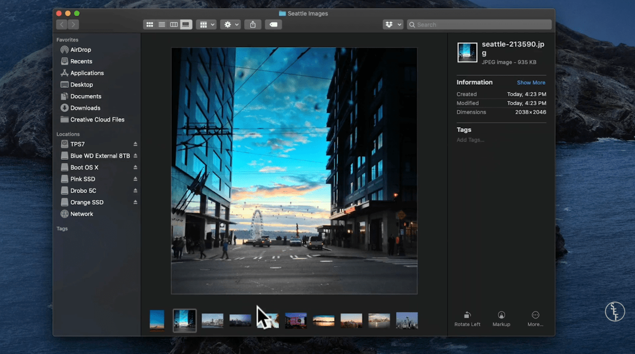Click Show More in Information panel
Screen dimensions: 635x354
click(531, 83)
